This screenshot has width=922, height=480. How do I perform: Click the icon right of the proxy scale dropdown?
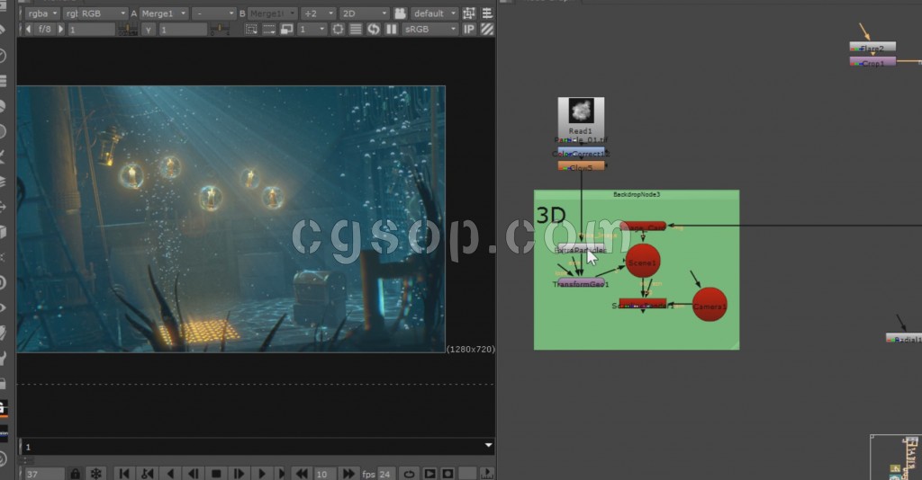click(x=339, y=29)
